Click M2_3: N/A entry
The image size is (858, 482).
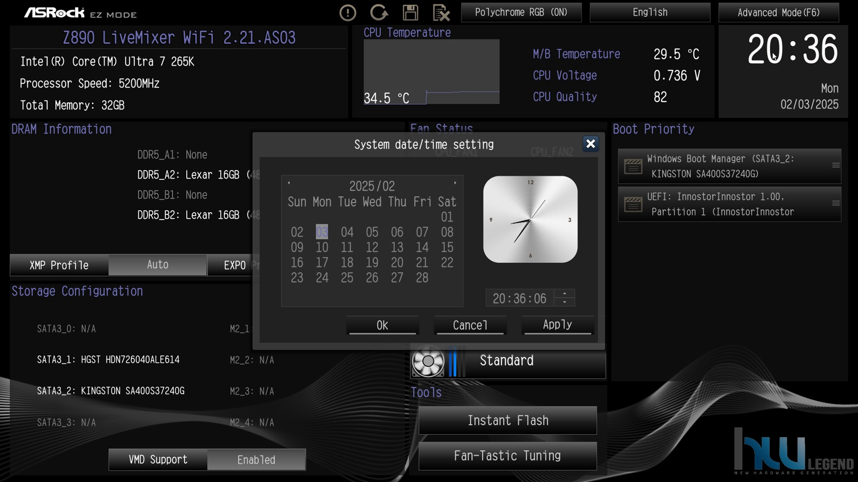(252, 391)
